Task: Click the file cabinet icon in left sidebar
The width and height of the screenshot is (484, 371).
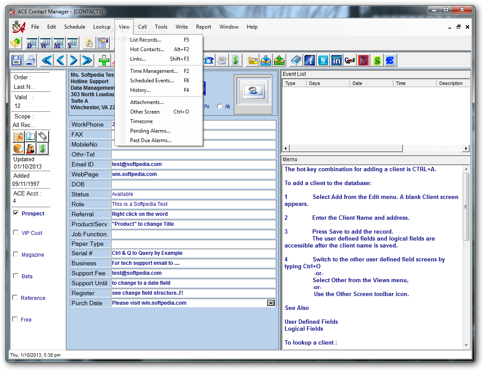Action: click(18, 149)
